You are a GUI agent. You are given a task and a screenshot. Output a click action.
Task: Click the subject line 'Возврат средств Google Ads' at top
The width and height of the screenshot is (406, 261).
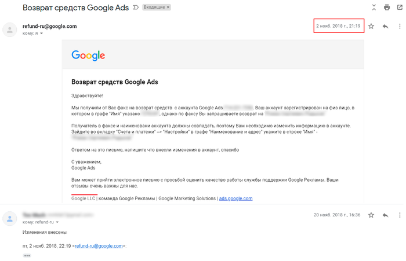click(x=75, y=8)
